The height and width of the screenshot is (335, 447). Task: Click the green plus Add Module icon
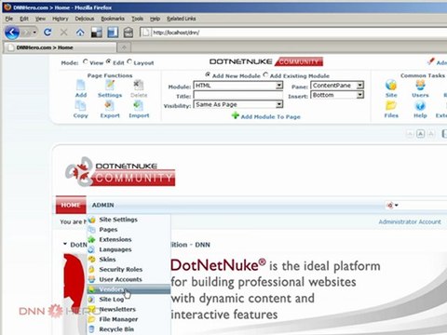pyautogui.click(x=236, y=115)
